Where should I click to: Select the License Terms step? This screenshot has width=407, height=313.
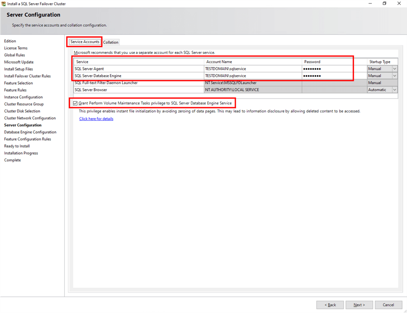click(x=16, y=48)
